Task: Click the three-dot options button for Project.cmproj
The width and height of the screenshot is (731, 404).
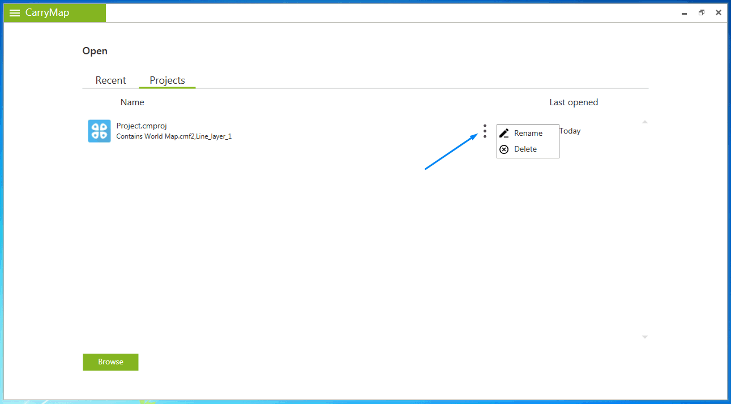Action: (485, 131)
